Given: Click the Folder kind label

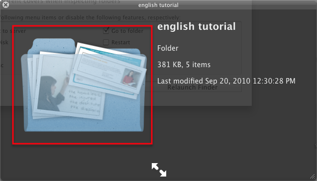Looking at the screenshot, I should [168, 48].
